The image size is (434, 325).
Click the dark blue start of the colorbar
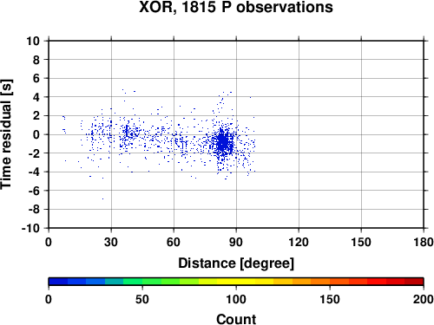(58, 282)
